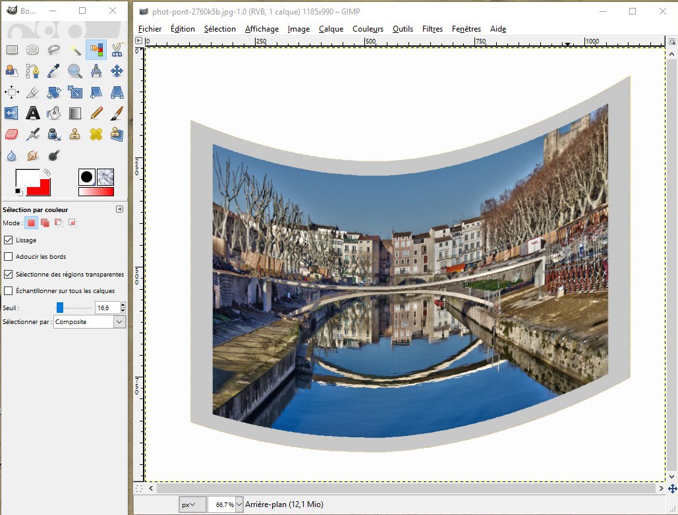Pick the Bucket Fill tool
Screen dimensions: 678x515
(x=53, y=113)
